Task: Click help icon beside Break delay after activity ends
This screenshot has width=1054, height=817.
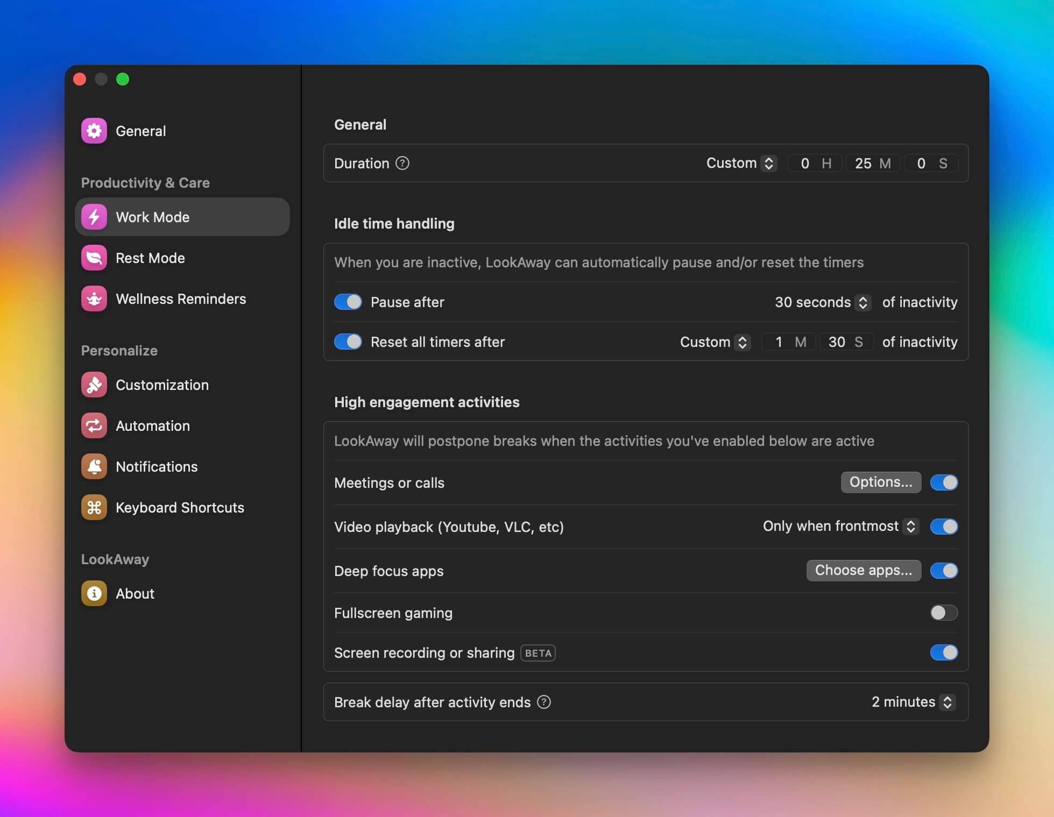Action: 544,702
